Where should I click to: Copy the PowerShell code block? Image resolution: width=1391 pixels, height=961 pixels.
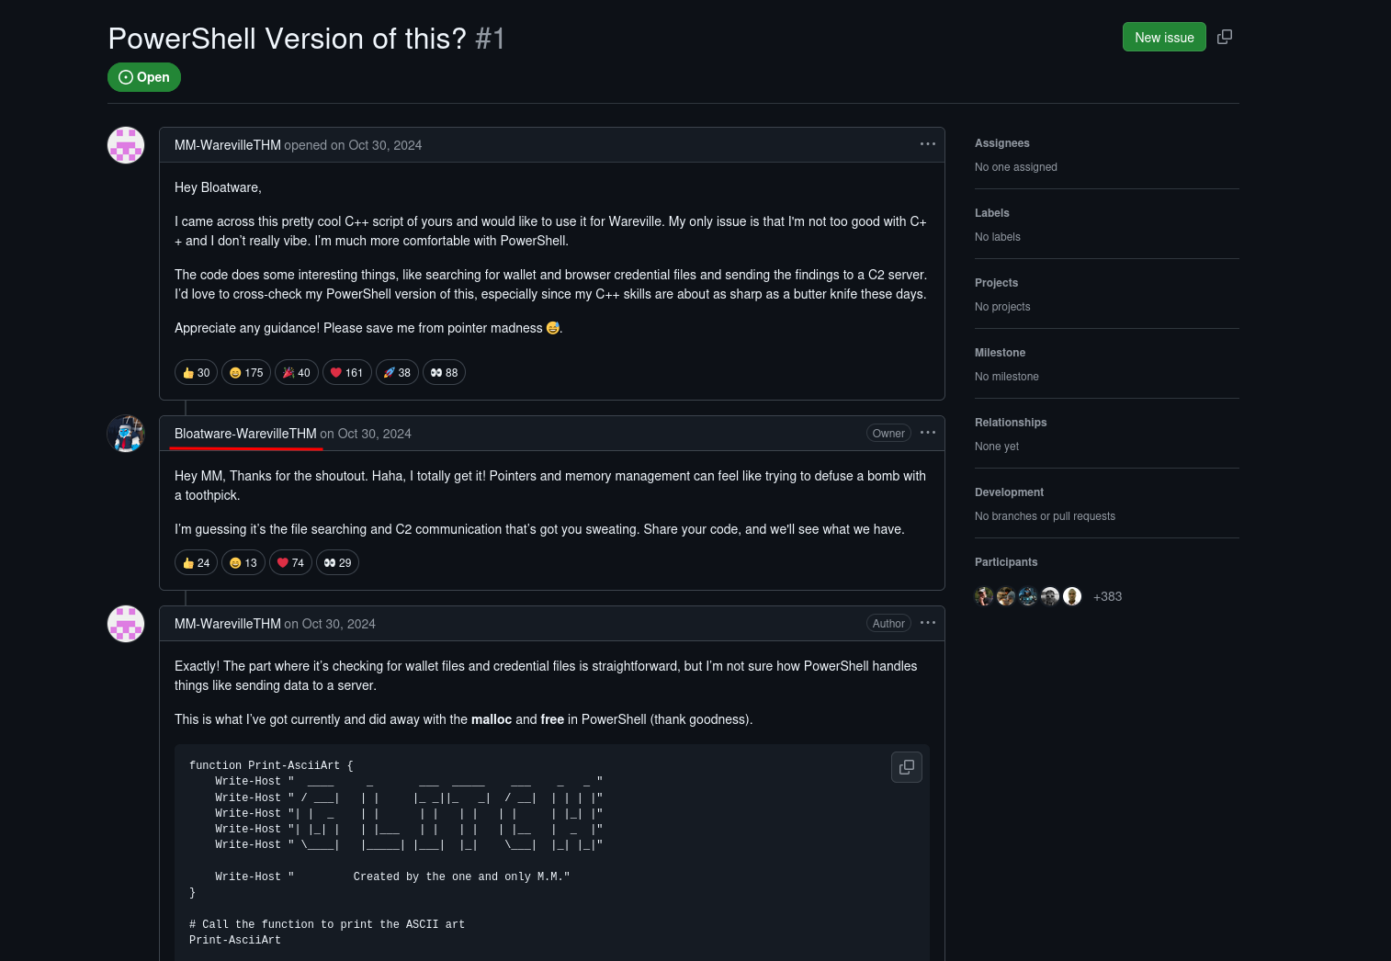(907, 767)
